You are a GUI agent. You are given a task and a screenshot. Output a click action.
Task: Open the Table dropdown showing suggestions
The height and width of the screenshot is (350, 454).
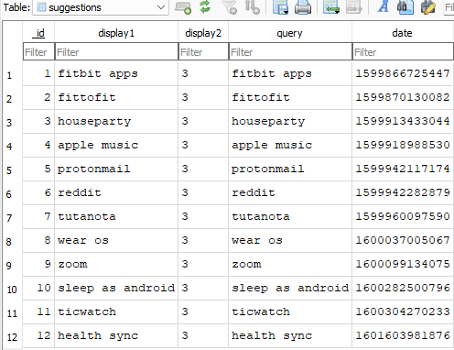click(101, 7)
